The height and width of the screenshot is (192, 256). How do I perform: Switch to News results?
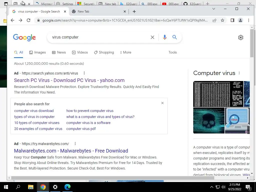(59, 52)
